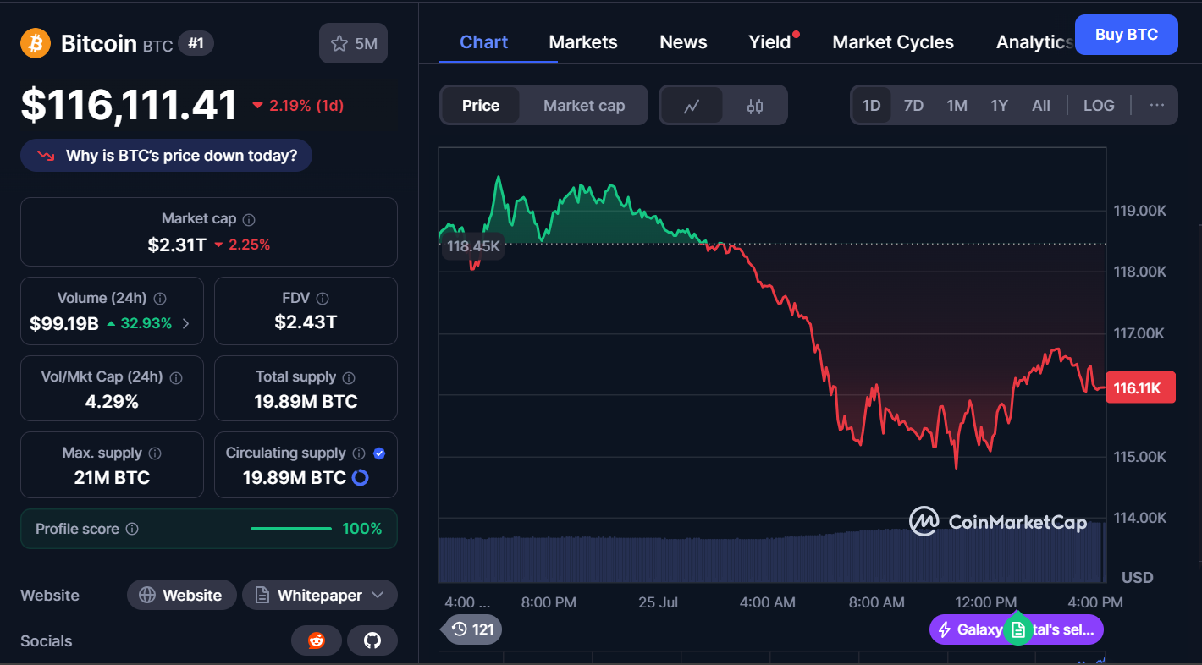Open Total supply info icon

click(x=349, y=377)
